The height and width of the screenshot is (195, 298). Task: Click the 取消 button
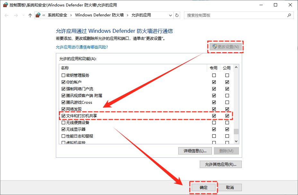pyautogui.click(x=230, y=187)
